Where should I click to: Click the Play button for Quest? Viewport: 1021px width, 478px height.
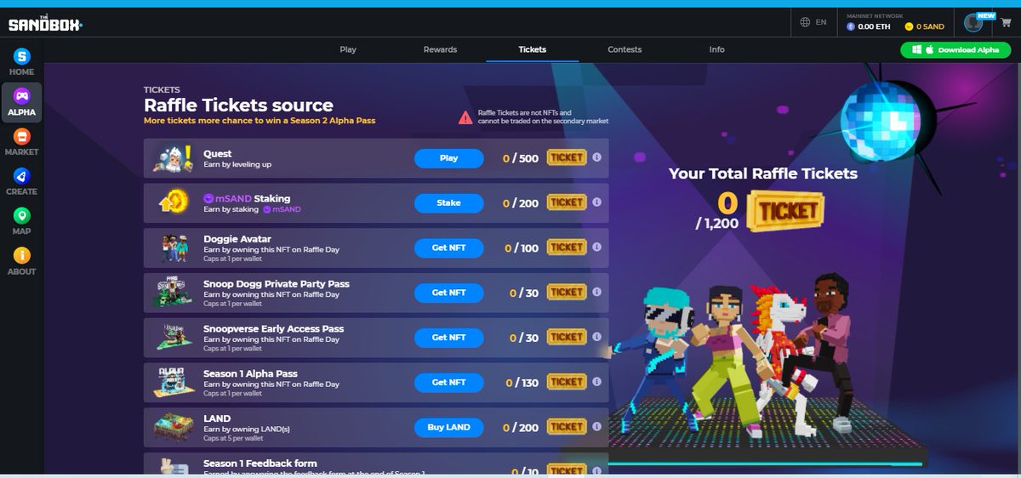tap(448, 157)
